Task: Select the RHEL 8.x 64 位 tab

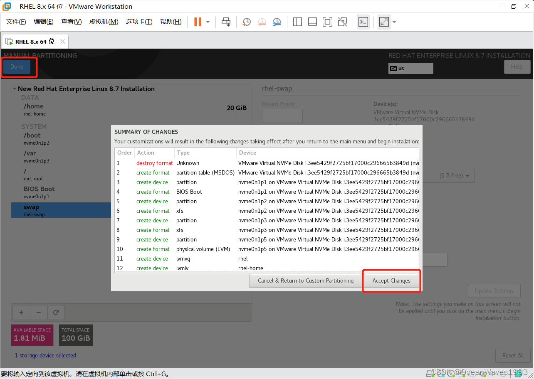Action: tap(35, 42)
